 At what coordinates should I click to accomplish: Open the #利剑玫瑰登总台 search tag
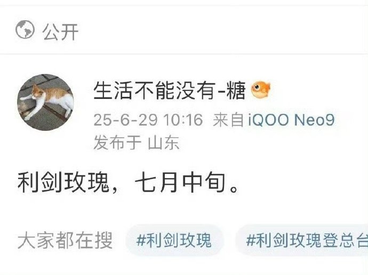click(303, 240)
